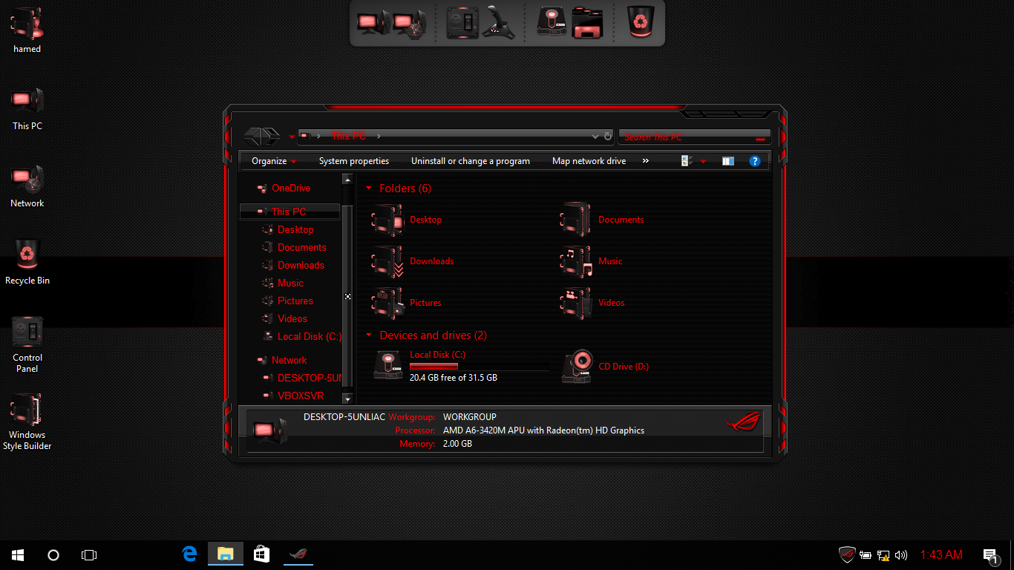The height and width of the screenshot is (570, 1014).
Task: Click the joystick icon in the top dock
Action: (x=499, y=23)
